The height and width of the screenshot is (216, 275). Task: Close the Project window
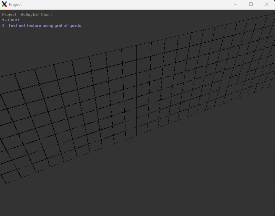266,4
